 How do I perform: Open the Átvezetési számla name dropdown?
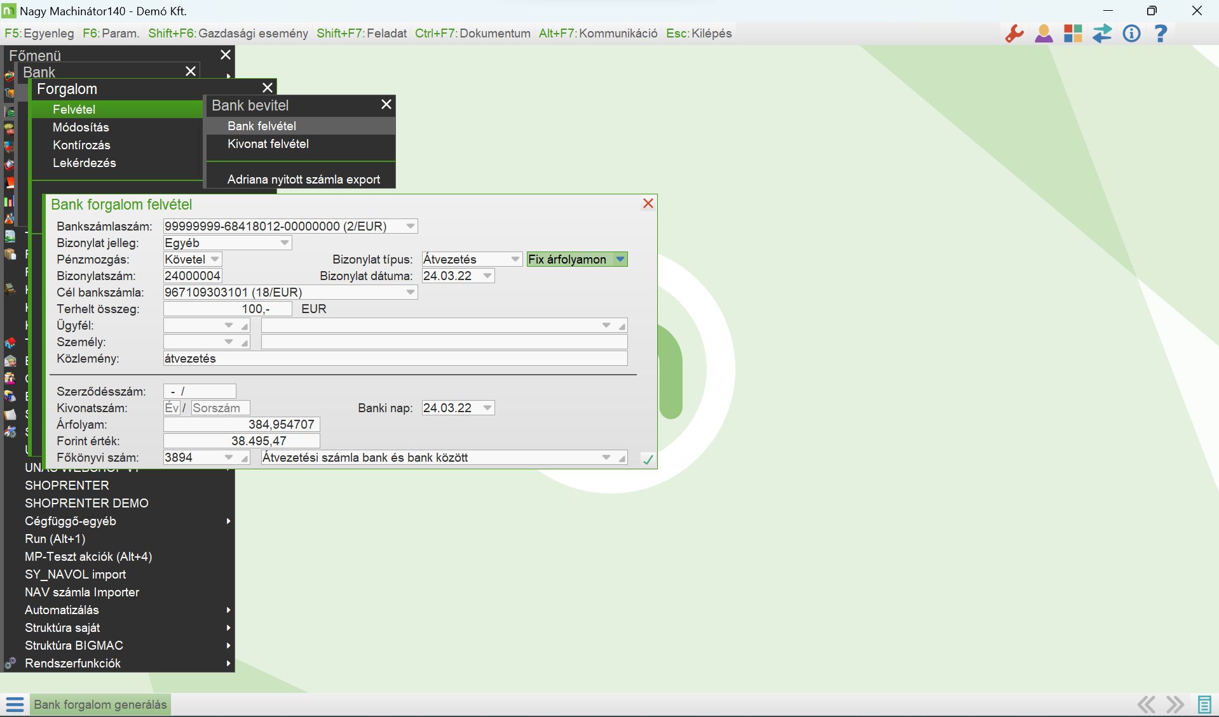pyautogui.click(x=606, y=457)
